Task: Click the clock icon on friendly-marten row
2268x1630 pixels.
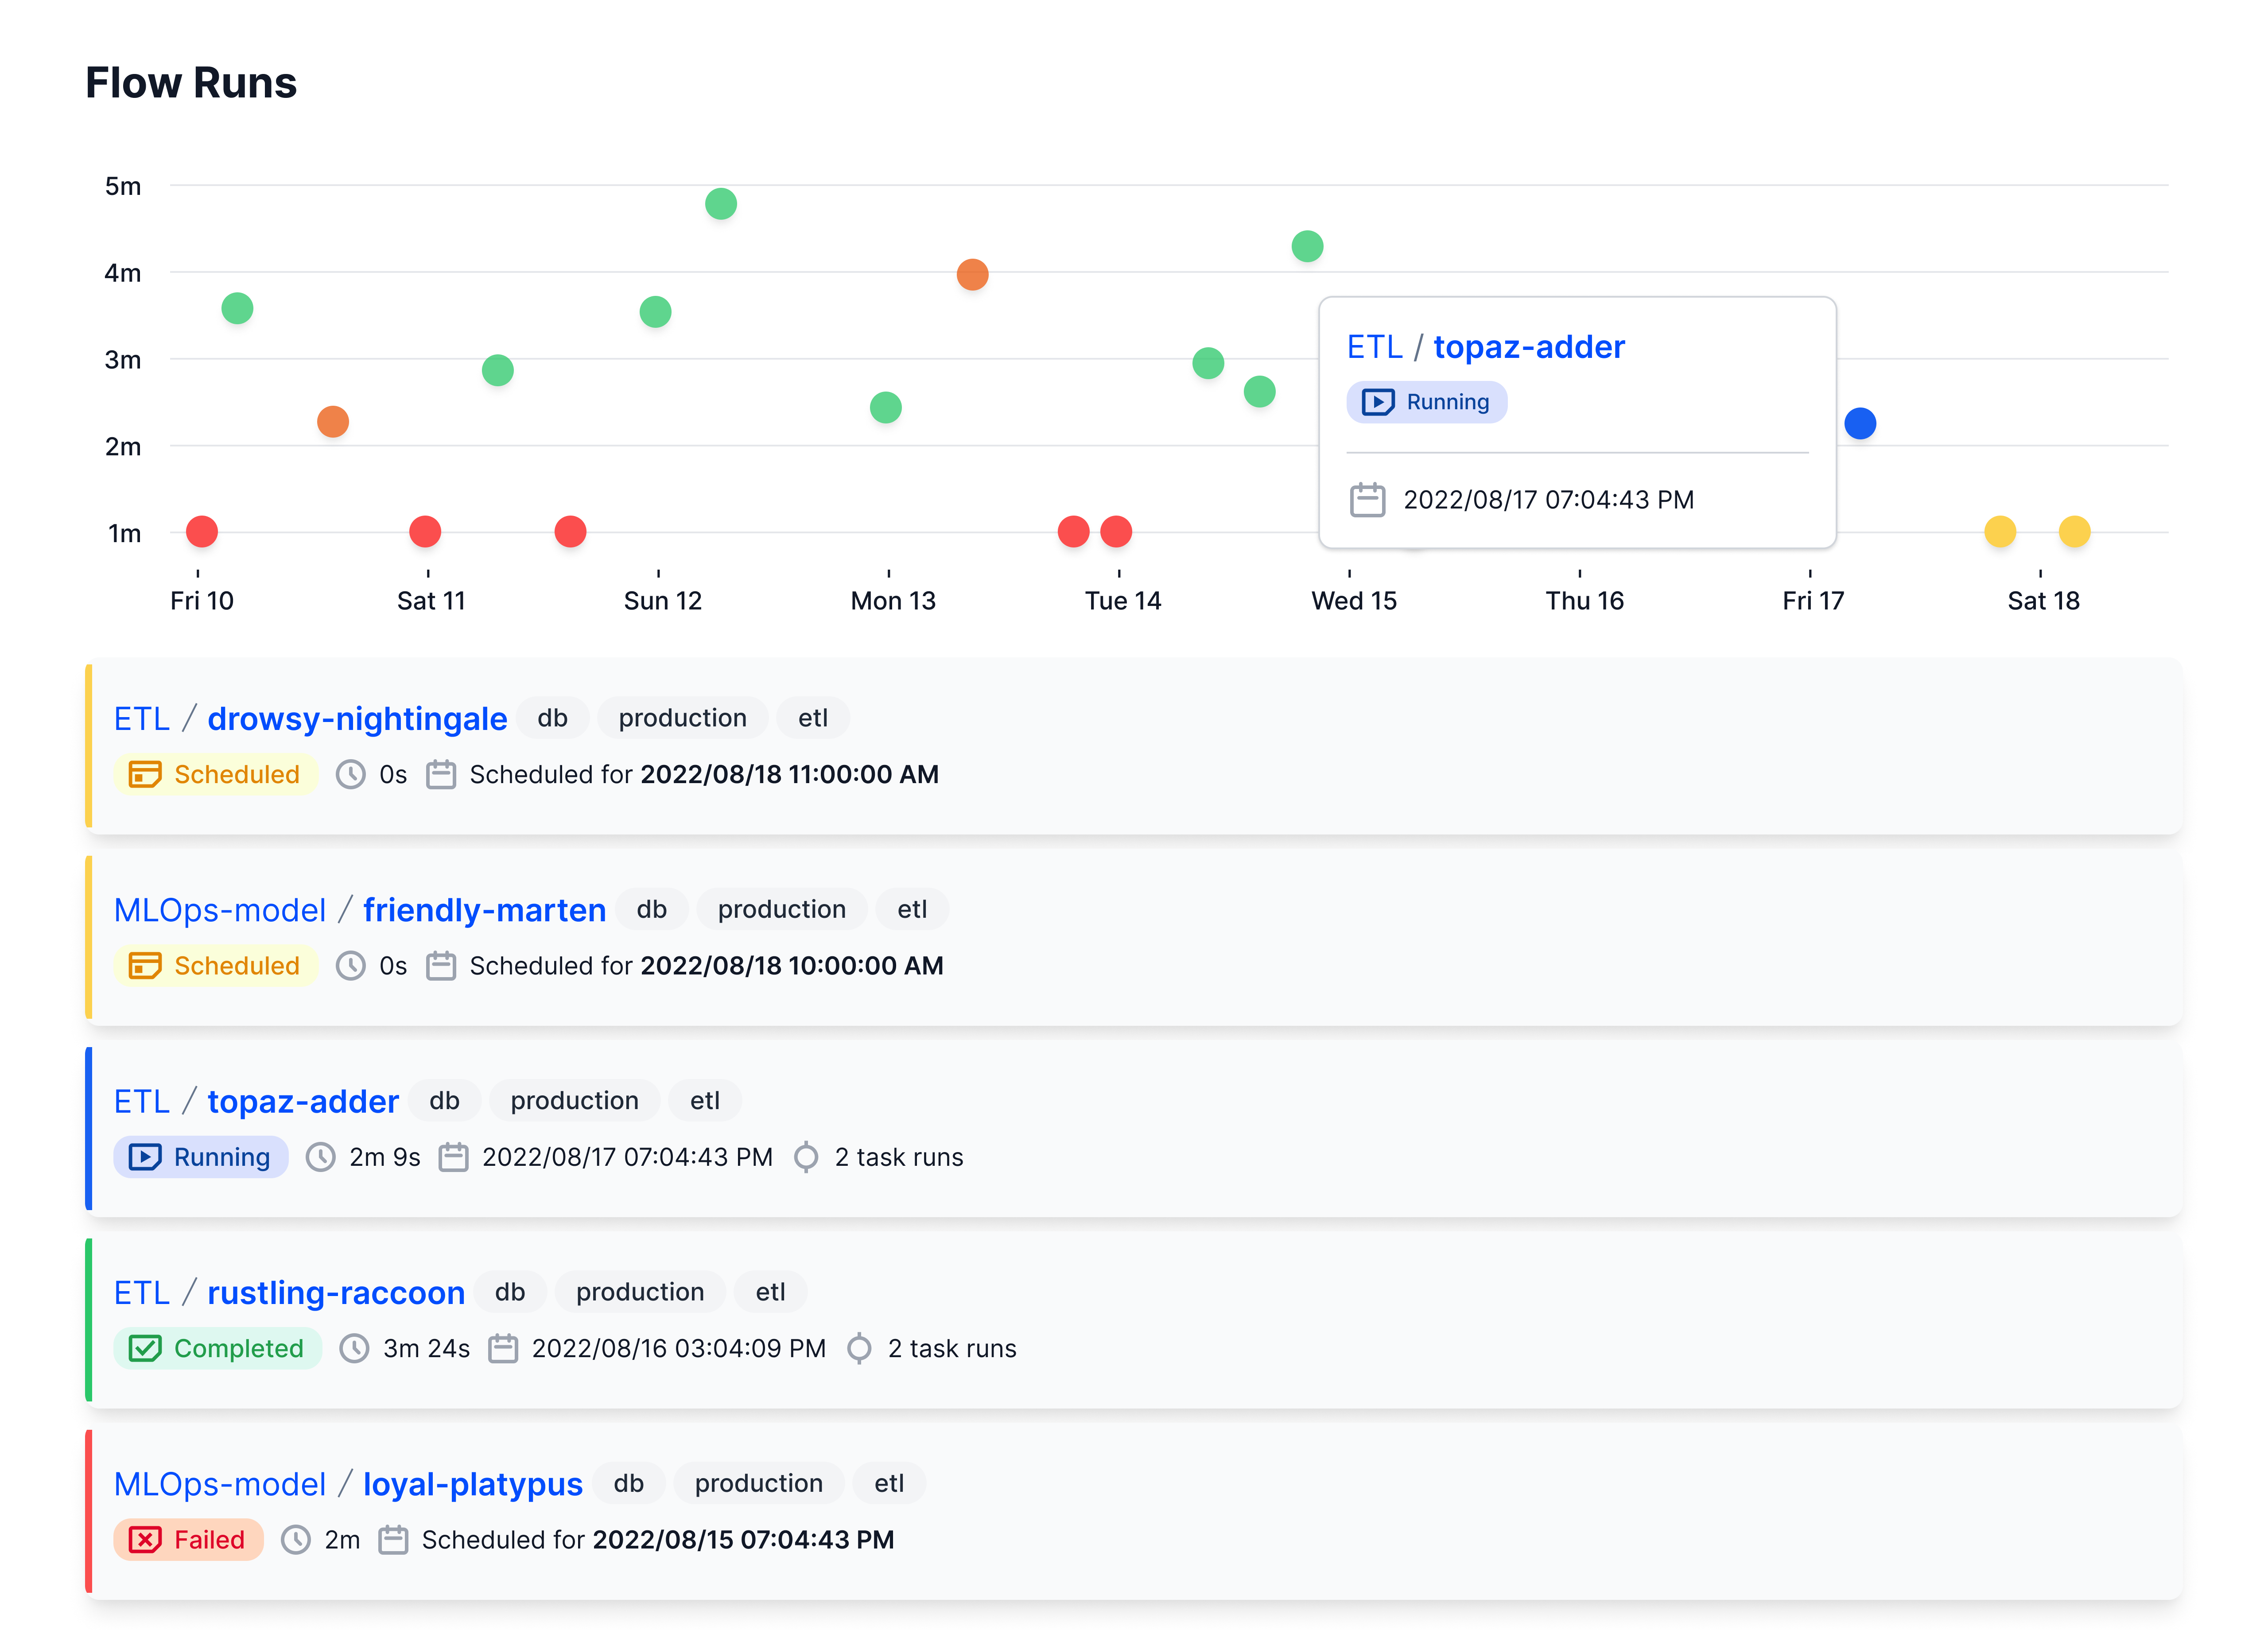Action: point(350,965)
